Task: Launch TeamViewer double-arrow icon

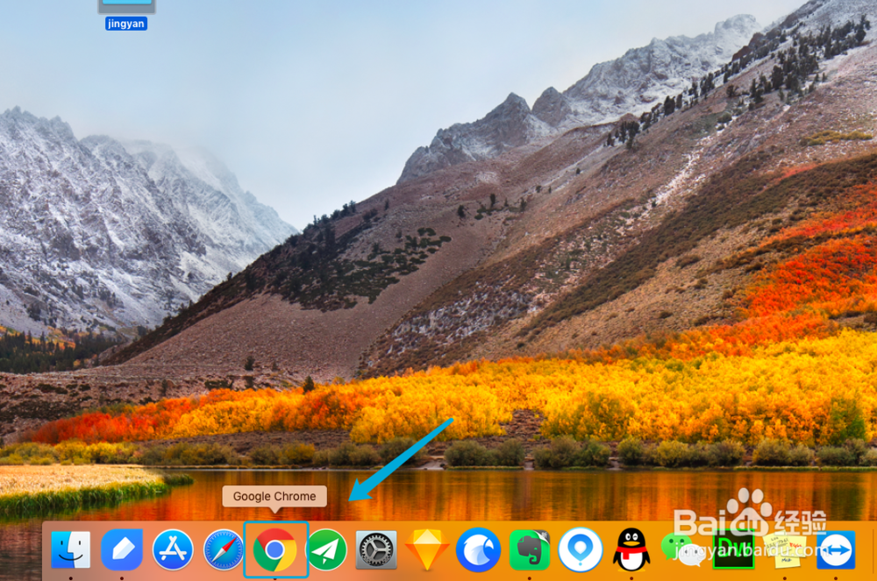Action: click(836, 549)
